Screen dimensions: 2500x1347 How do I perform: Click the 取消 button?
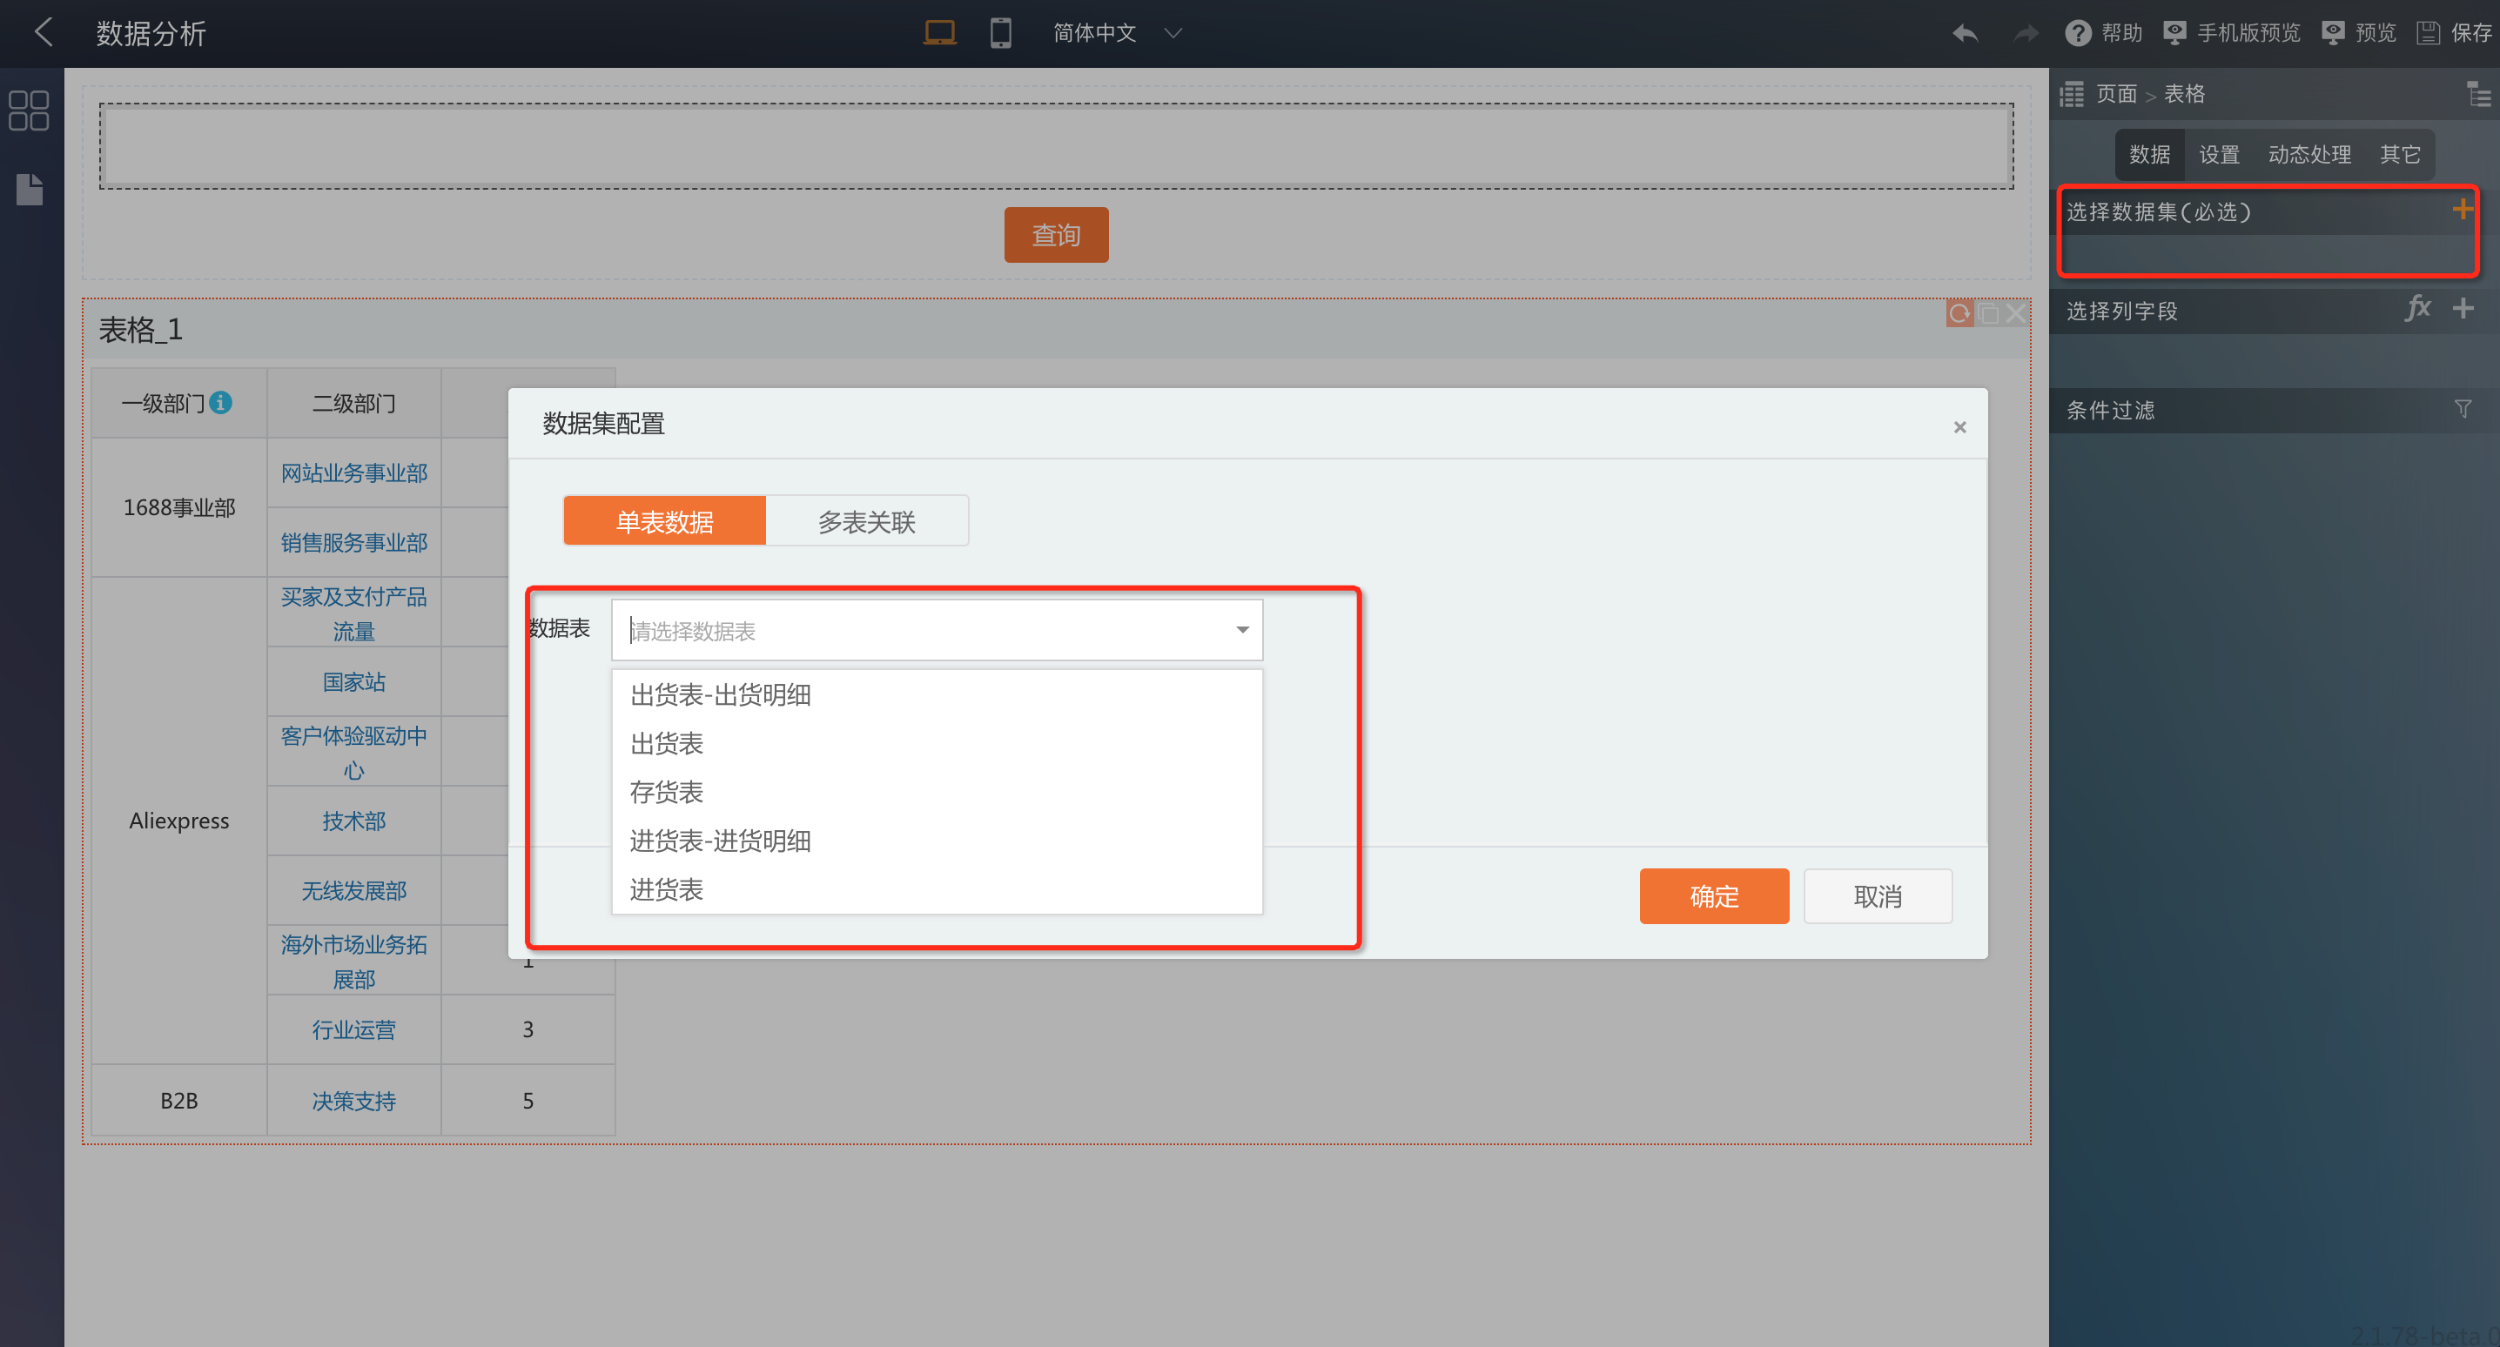point(1877,895)
